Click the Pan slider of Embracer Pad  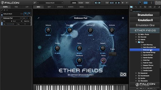click(x=25, y=24)
